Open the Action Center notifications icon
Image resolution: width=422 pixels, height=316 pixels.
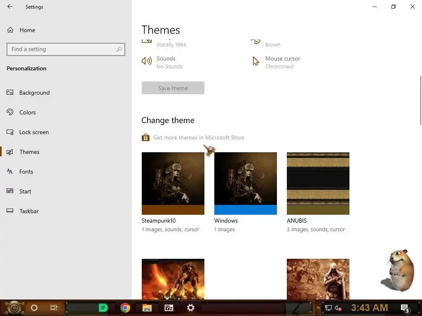coord(405,309)
